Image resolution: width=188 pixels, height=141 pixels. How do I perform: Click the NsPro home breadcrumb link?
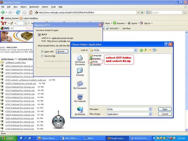7,59
